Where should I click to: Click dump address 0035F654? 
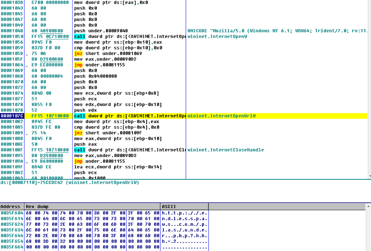(x=12, y=241)
